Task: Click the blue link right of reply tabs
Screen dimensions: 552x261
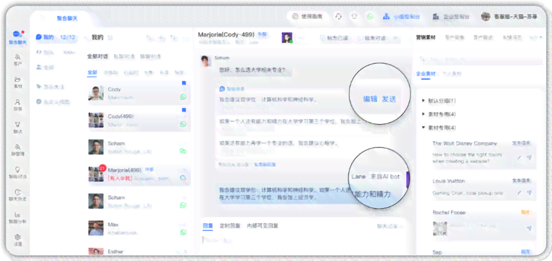Action: pos(390,226)
